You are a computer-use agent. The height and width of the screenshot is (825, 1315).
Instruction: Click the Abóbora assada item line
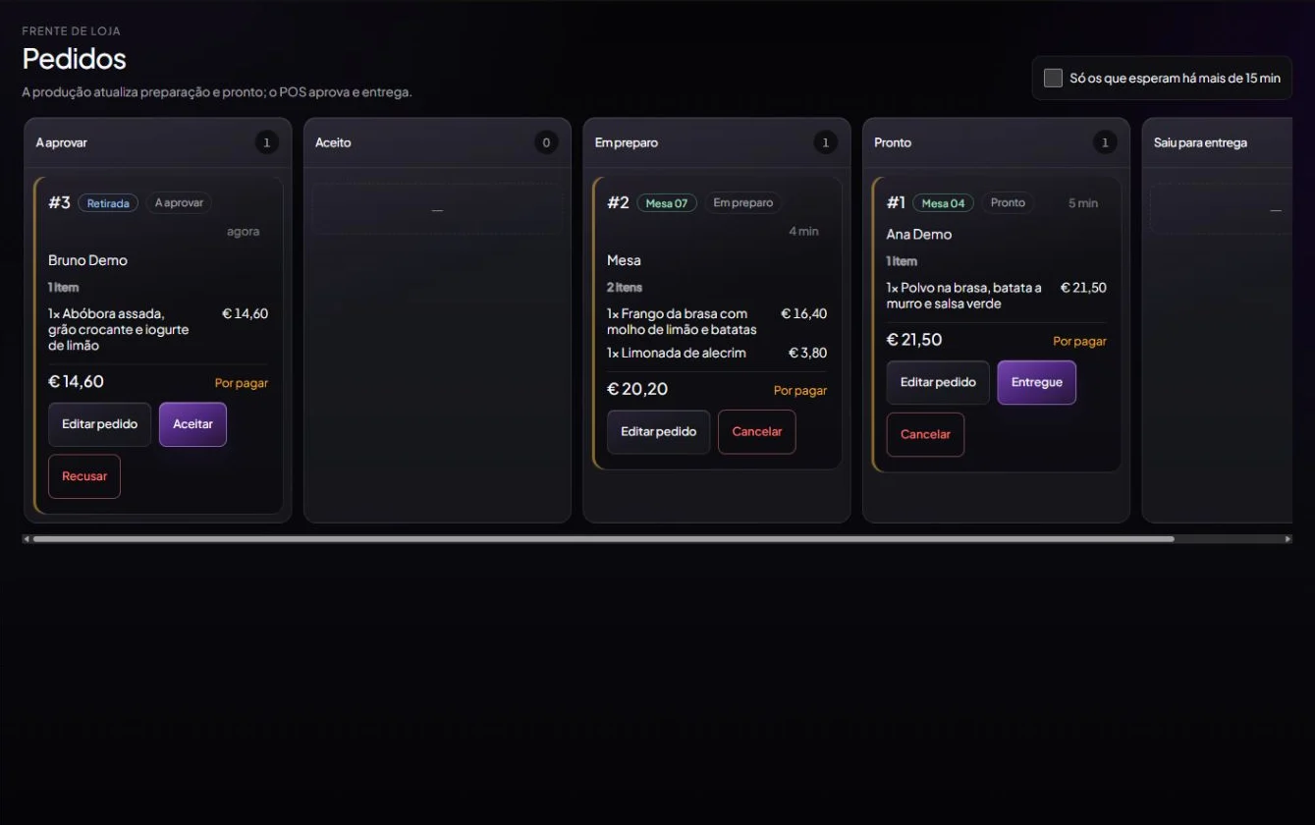tap(158, 329)
